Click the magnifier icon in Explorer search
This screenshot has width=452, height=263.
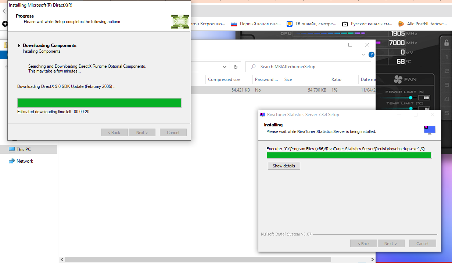click(x=253, y=67)
